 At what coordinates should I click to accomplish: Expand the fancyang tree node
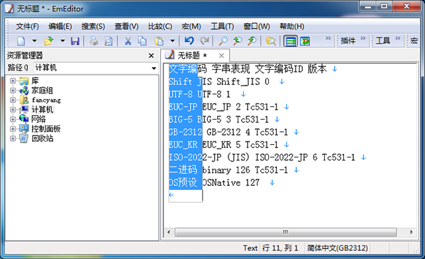tap(13, 100)
